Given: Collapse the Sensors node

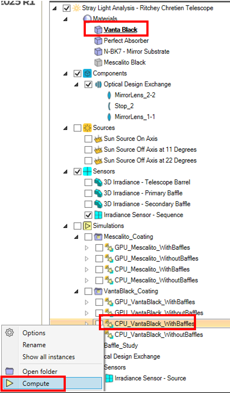Looking at the screenshot, I should pyautogui.click(x=65, y=172).
